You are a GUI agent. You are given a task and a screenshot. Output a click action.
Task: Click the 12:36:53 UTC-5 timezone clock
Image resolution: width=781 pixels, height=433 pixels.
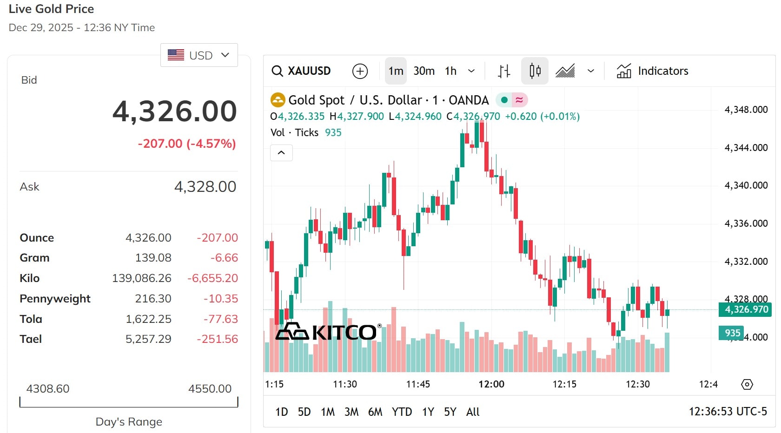[x=728, y=412]
